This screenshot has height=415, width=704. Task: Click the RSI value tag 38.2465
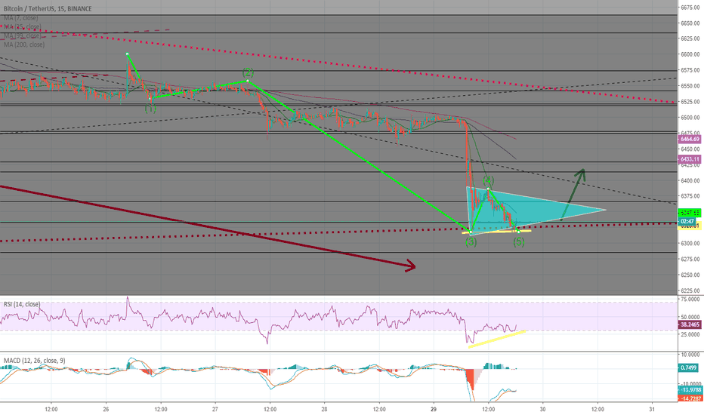tap(689, 324)
